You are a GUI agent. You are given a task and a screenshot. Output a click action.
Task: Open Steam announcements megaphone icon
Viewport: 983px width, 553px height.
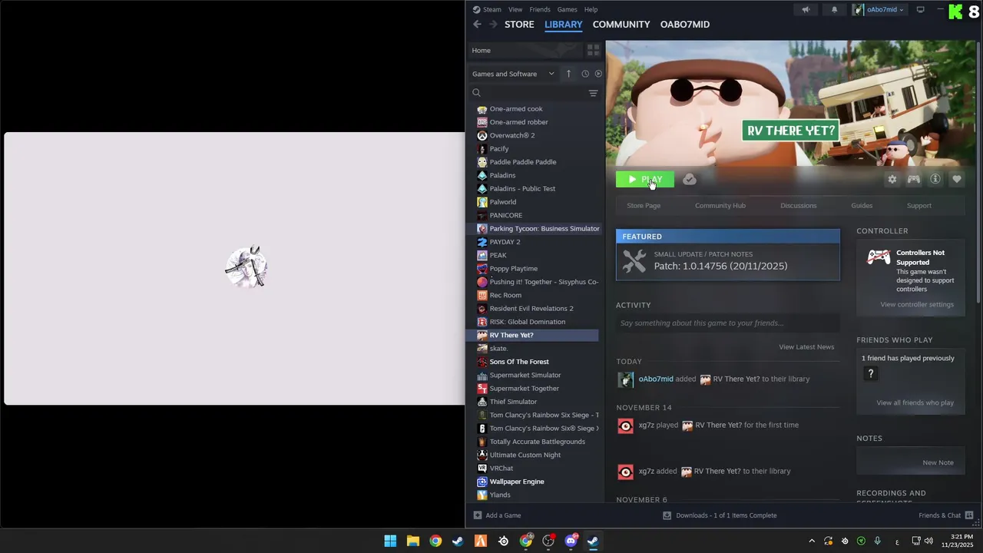click(x=806, y=9)
